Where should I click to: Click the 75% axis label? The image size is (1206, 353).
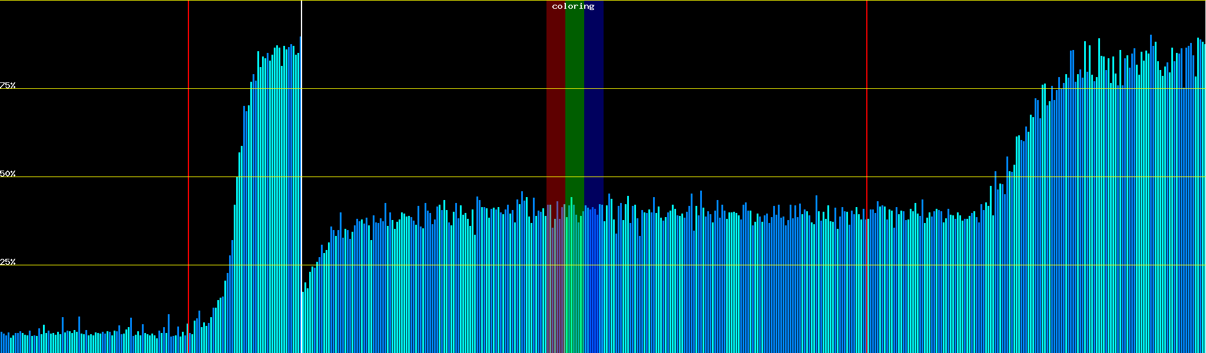pos(8,85)
